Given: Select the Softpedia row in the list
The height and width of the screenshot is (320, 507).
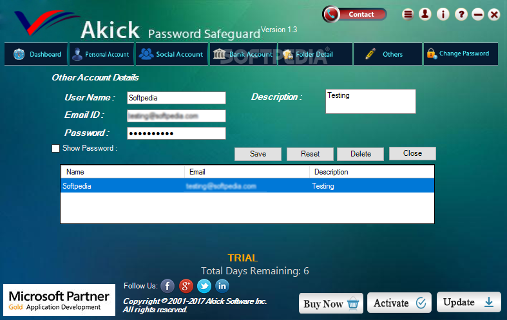Looking at the screenshot, I should pos(247,186).
